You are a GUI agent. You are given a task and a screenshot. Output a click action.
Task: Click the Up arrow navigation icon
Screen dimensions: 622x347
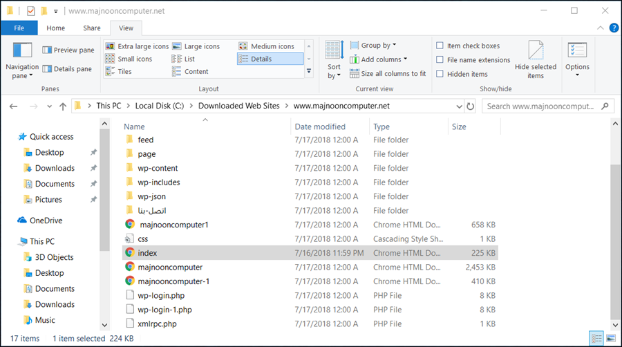[63, 106]
